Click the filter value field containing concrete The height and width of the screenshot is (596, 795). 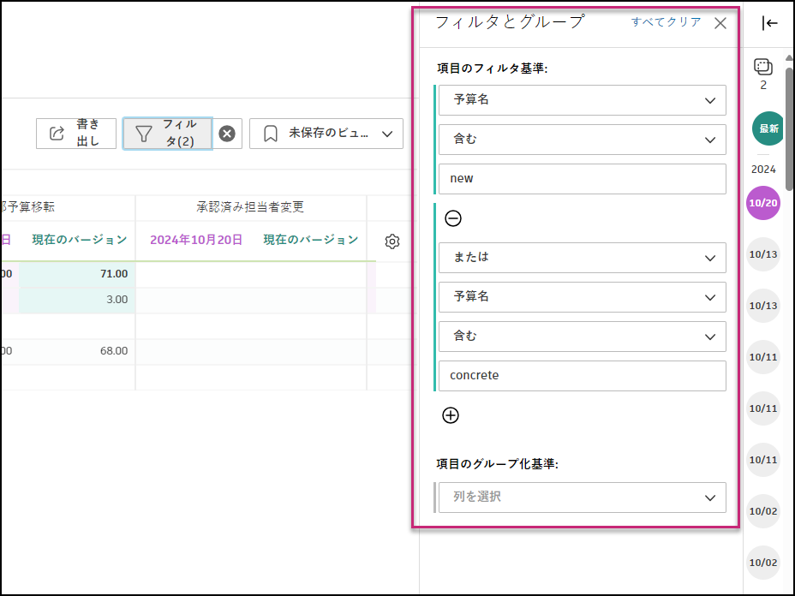point(581,375)
